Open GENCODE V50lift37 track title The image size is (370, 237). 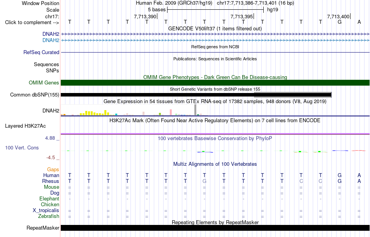click(x=215, y=28)
